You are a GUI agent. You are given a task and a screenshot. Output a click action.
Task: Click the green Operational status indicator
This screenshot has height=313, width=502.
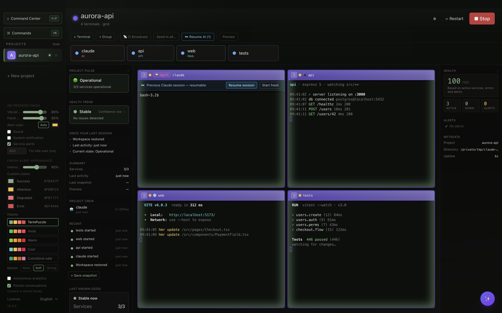coord(75,80)
